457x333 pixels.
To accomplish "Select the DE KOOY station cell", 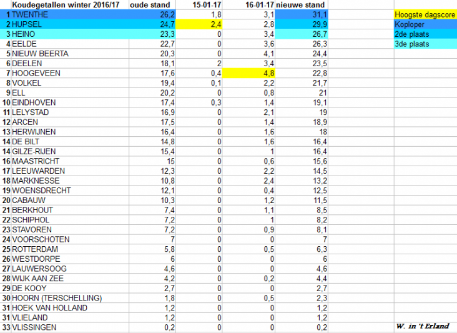I will [70, 288].
